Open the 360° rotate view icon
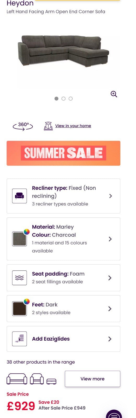 pos(23,126)
